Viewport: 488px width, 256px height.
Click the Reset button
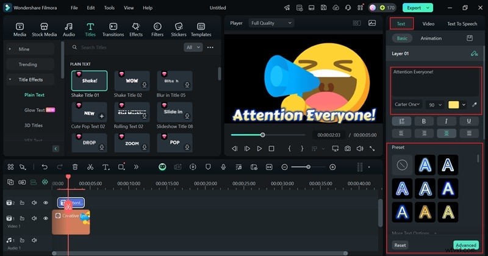coord(400,245)
